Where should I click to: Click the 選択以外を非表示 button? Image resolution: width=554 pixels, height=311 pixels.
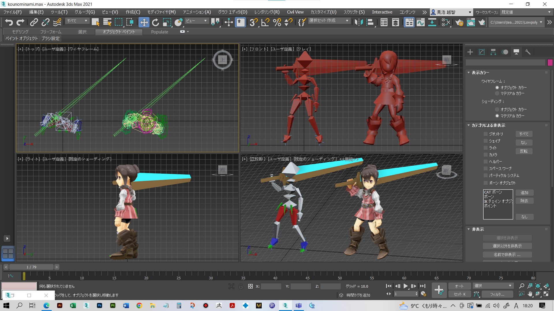(507, 246)
